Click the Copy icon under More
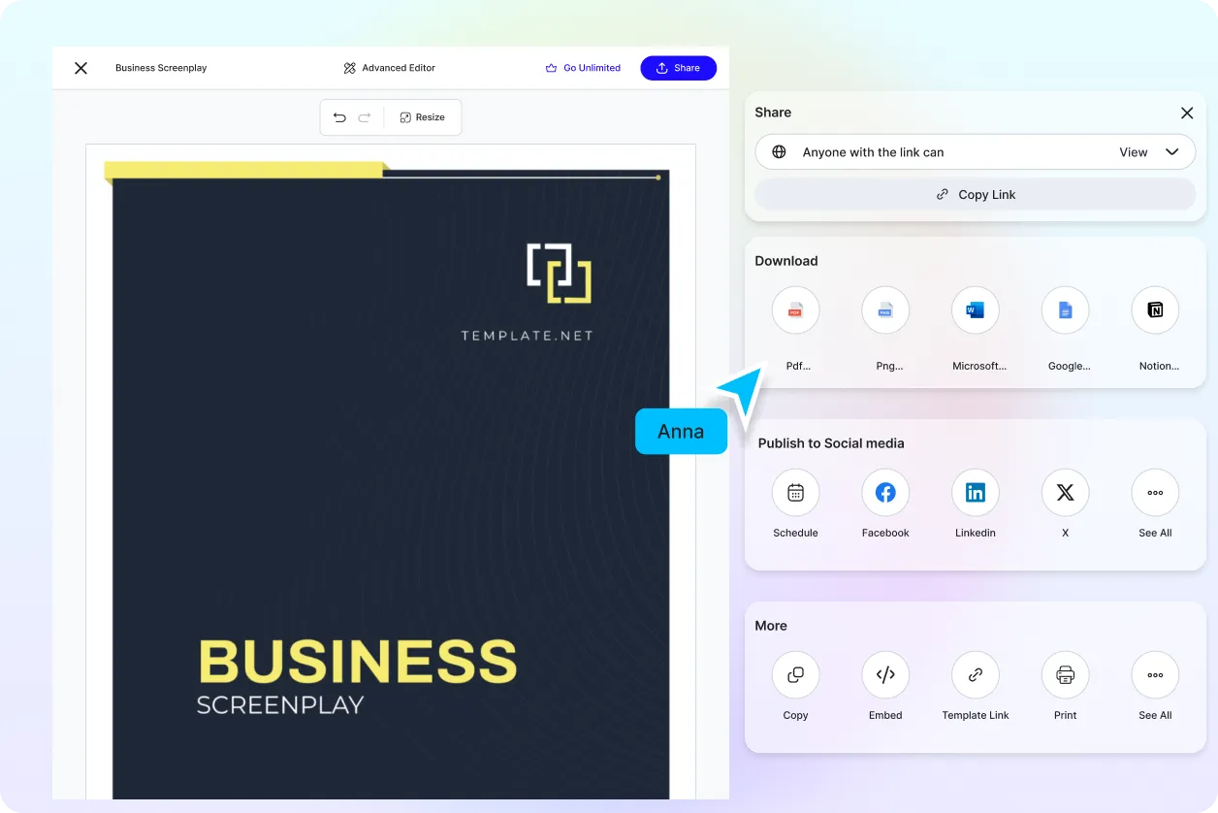This screenshot has height=813, width=1218. (795, 675)
